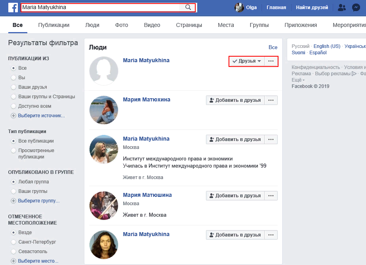Click plus icon beside Выберите источник
Screen dimensions: 366x265
(13, 116)
